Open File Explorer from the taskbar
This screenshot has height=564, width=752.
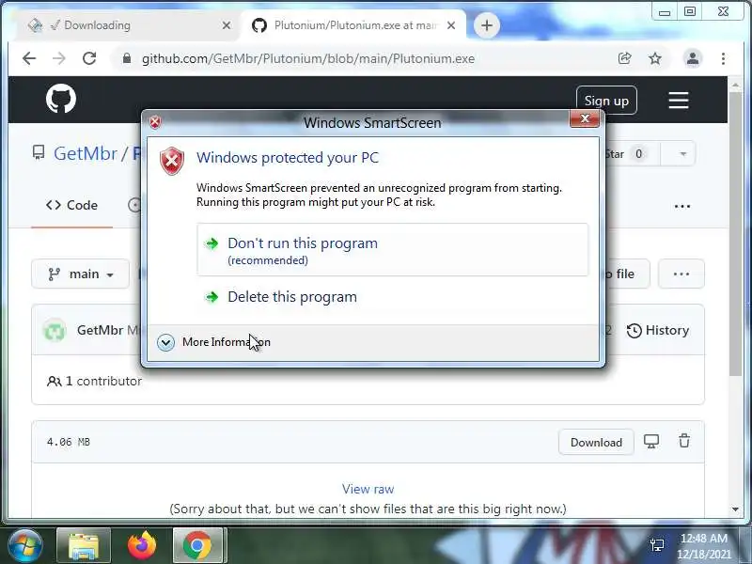pos(84,546)
